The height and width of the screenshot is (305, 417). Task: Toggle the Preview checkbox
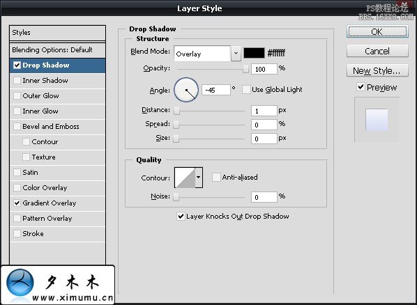[x=361, y=87]
